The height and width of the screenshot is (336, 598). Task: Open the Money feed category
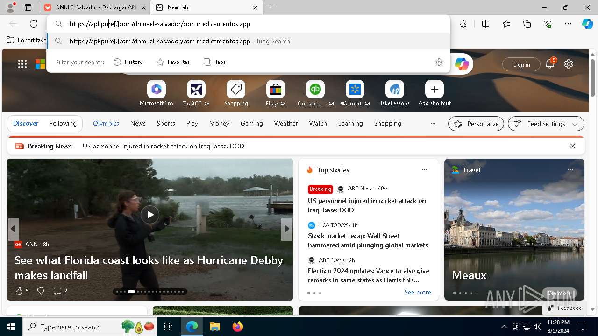219,124
